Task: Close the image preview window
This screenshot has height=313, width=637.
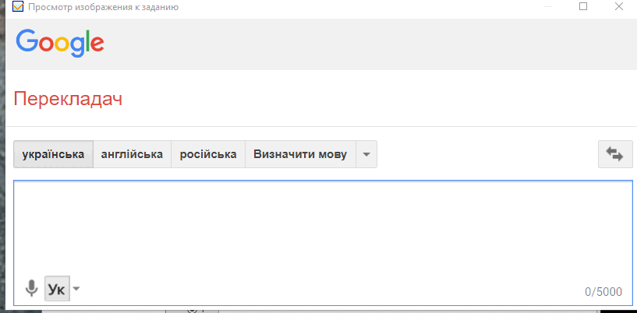Action: 619,6
